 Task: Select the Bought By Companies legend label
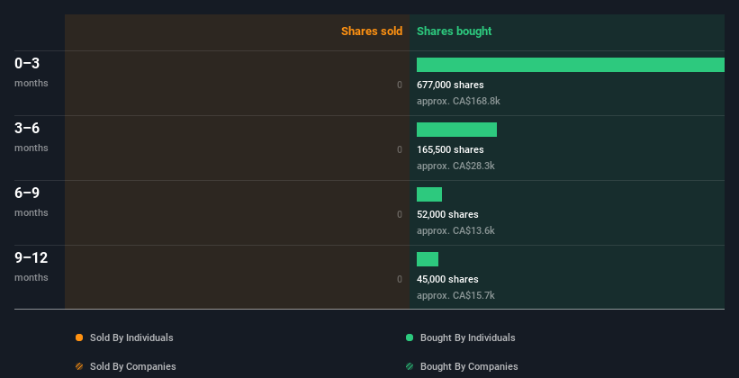(469, 366)
